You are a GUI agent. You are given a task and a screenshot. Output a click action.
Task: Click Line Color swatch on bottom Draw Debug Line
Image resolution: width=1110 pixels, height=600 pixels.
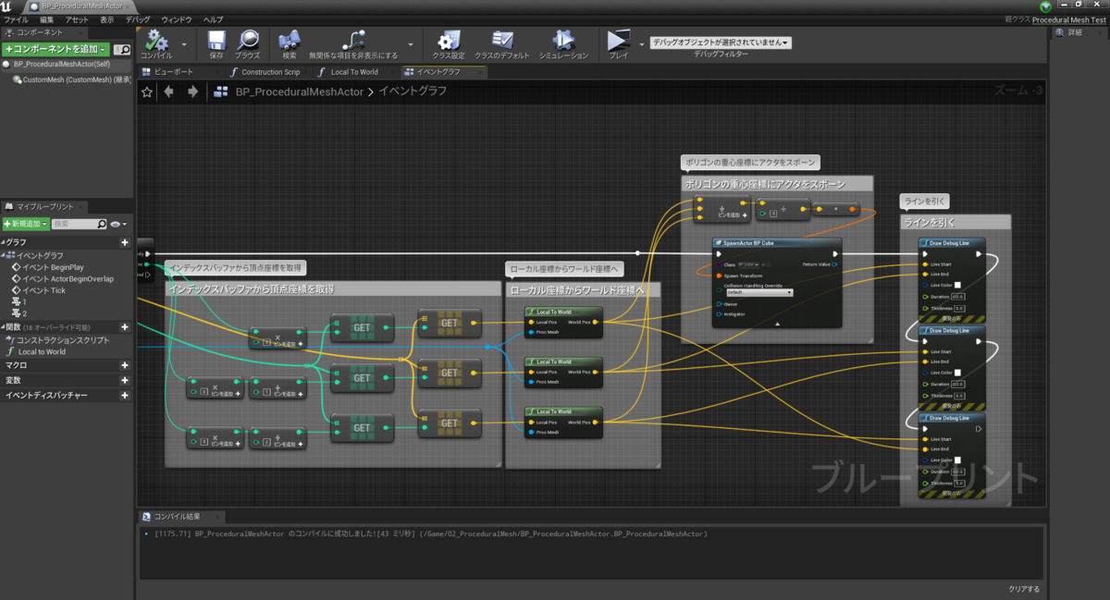coord(958,459)
